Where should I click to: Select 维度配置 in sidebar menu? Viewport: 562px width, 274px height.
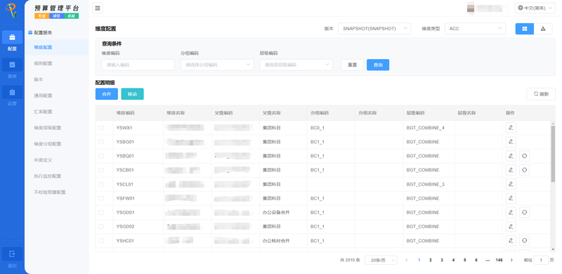pyautogui.click(x=57, y=47)
